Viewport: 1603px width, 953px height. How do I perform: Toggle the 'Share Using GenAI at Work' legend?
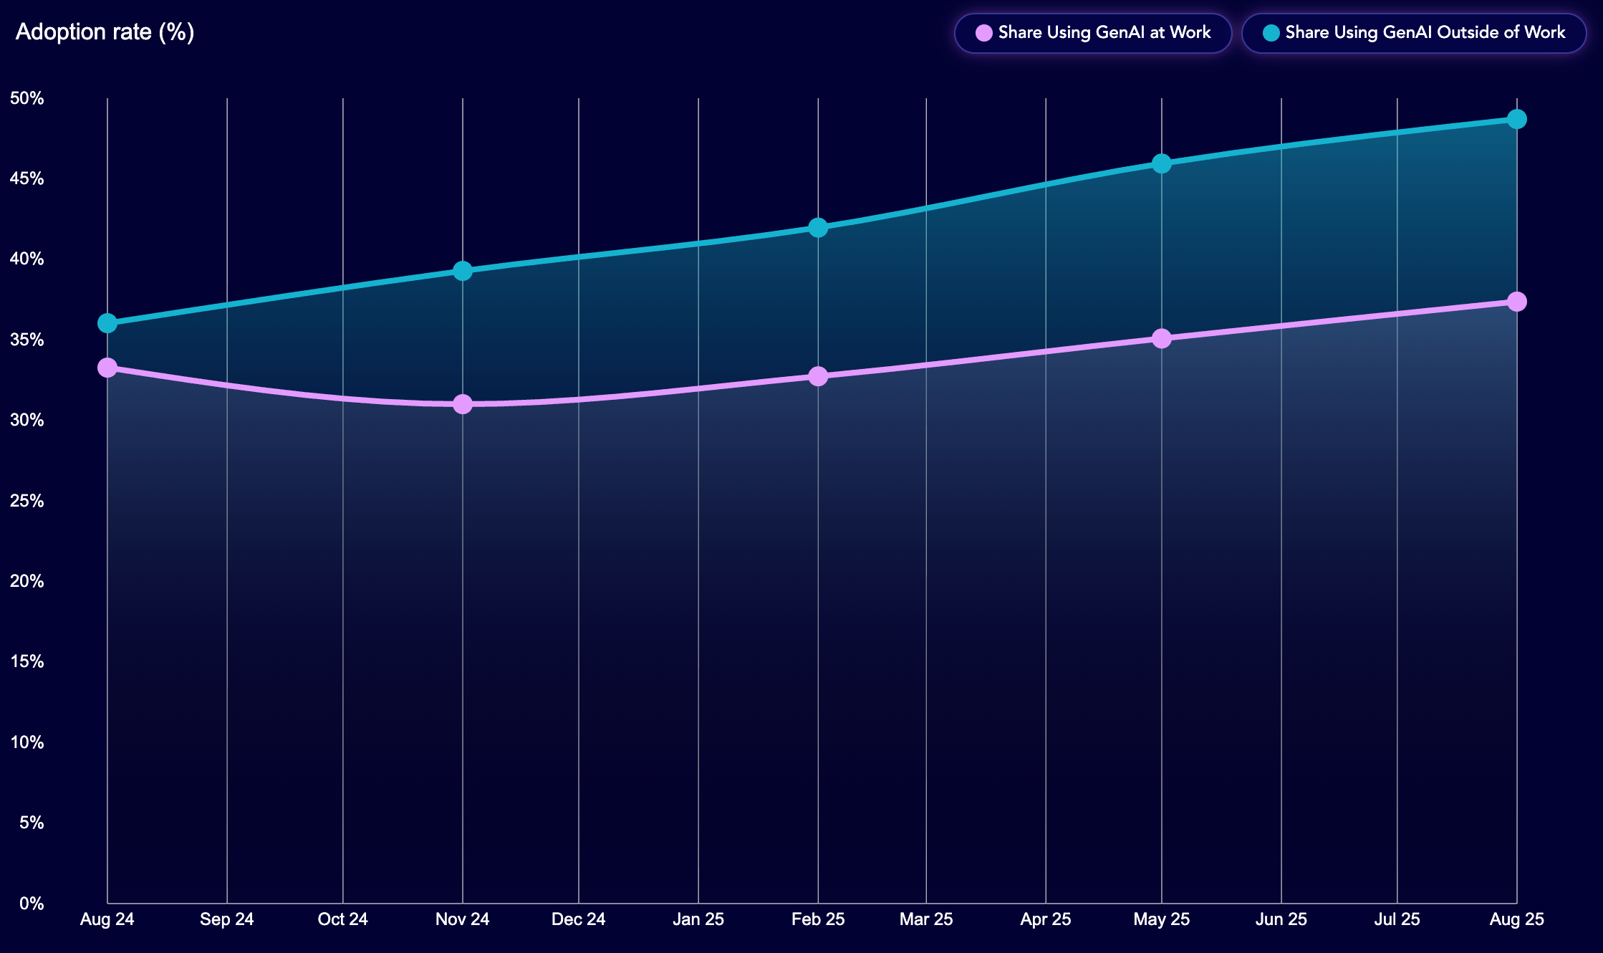click(1103, 33)
